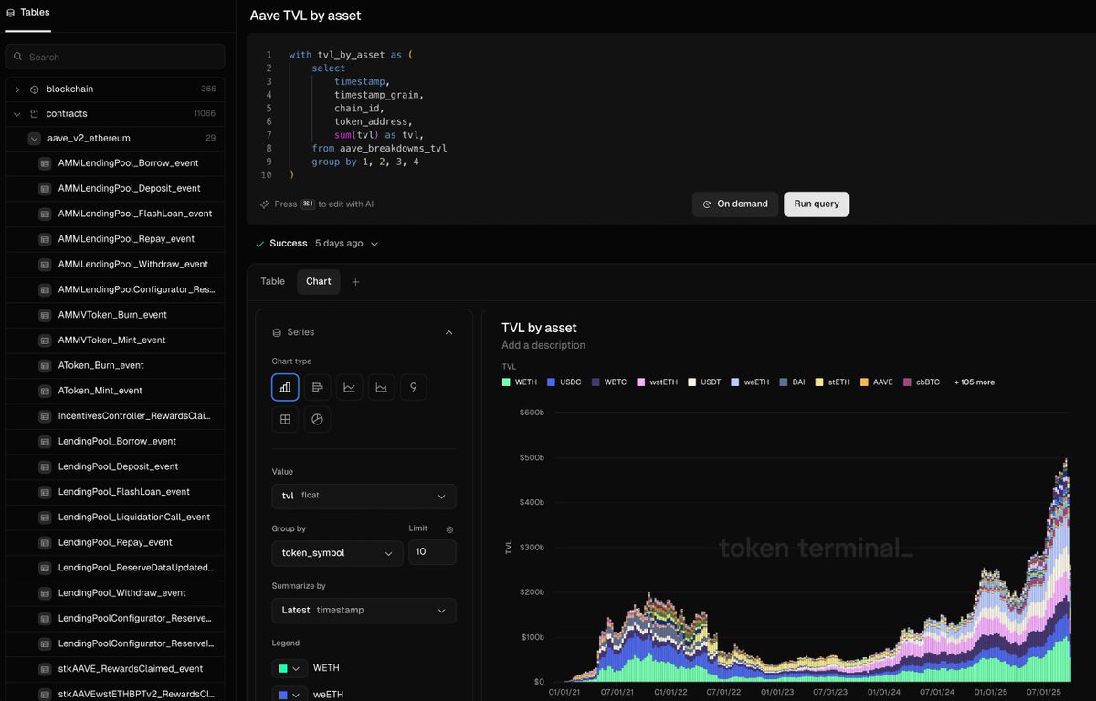1096x701 pixels.
Task: Click the green Success checkmark icon
Action: pos(260,244)
